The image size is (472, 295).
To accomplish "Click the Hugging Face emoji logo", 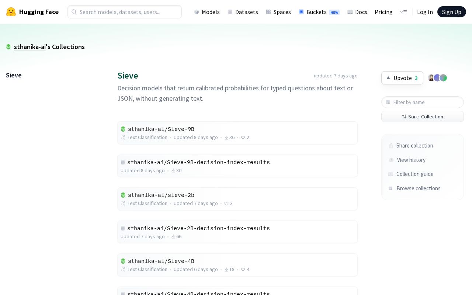I will click(x=11, y=12).
